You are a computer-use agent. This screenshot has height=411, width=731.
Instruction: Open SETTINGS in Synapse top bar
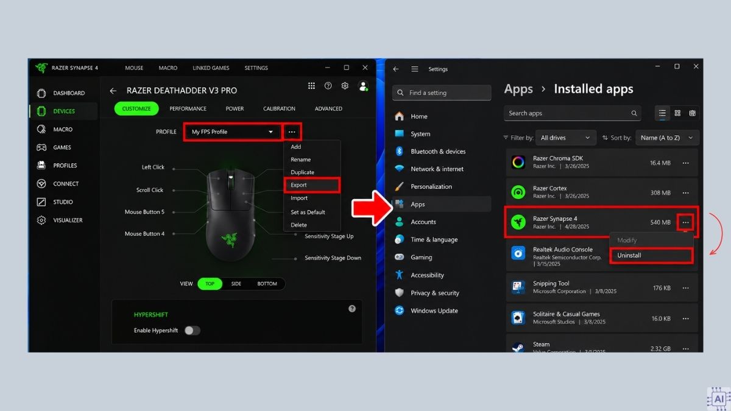tap(256, 68)
